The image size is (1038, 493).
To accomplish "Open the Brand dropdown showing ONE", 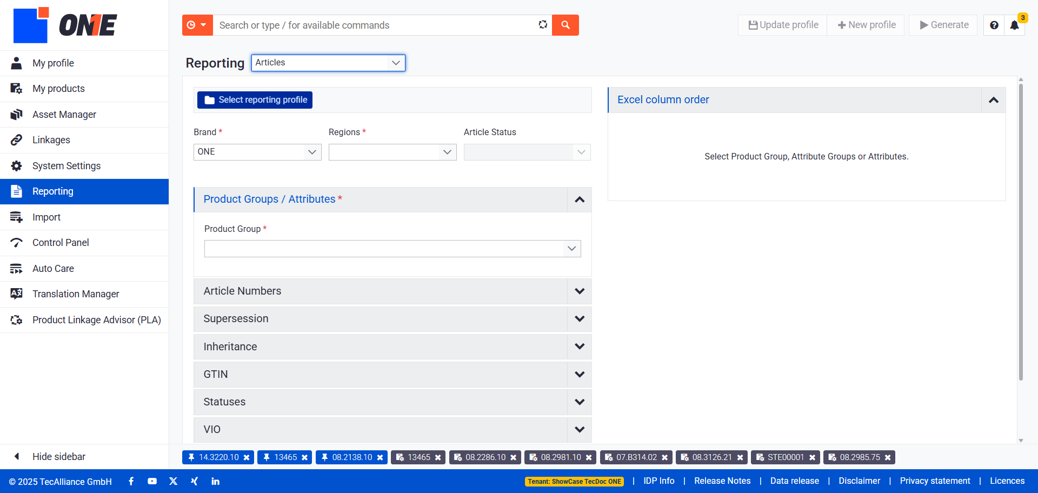I will coord(257,152).
